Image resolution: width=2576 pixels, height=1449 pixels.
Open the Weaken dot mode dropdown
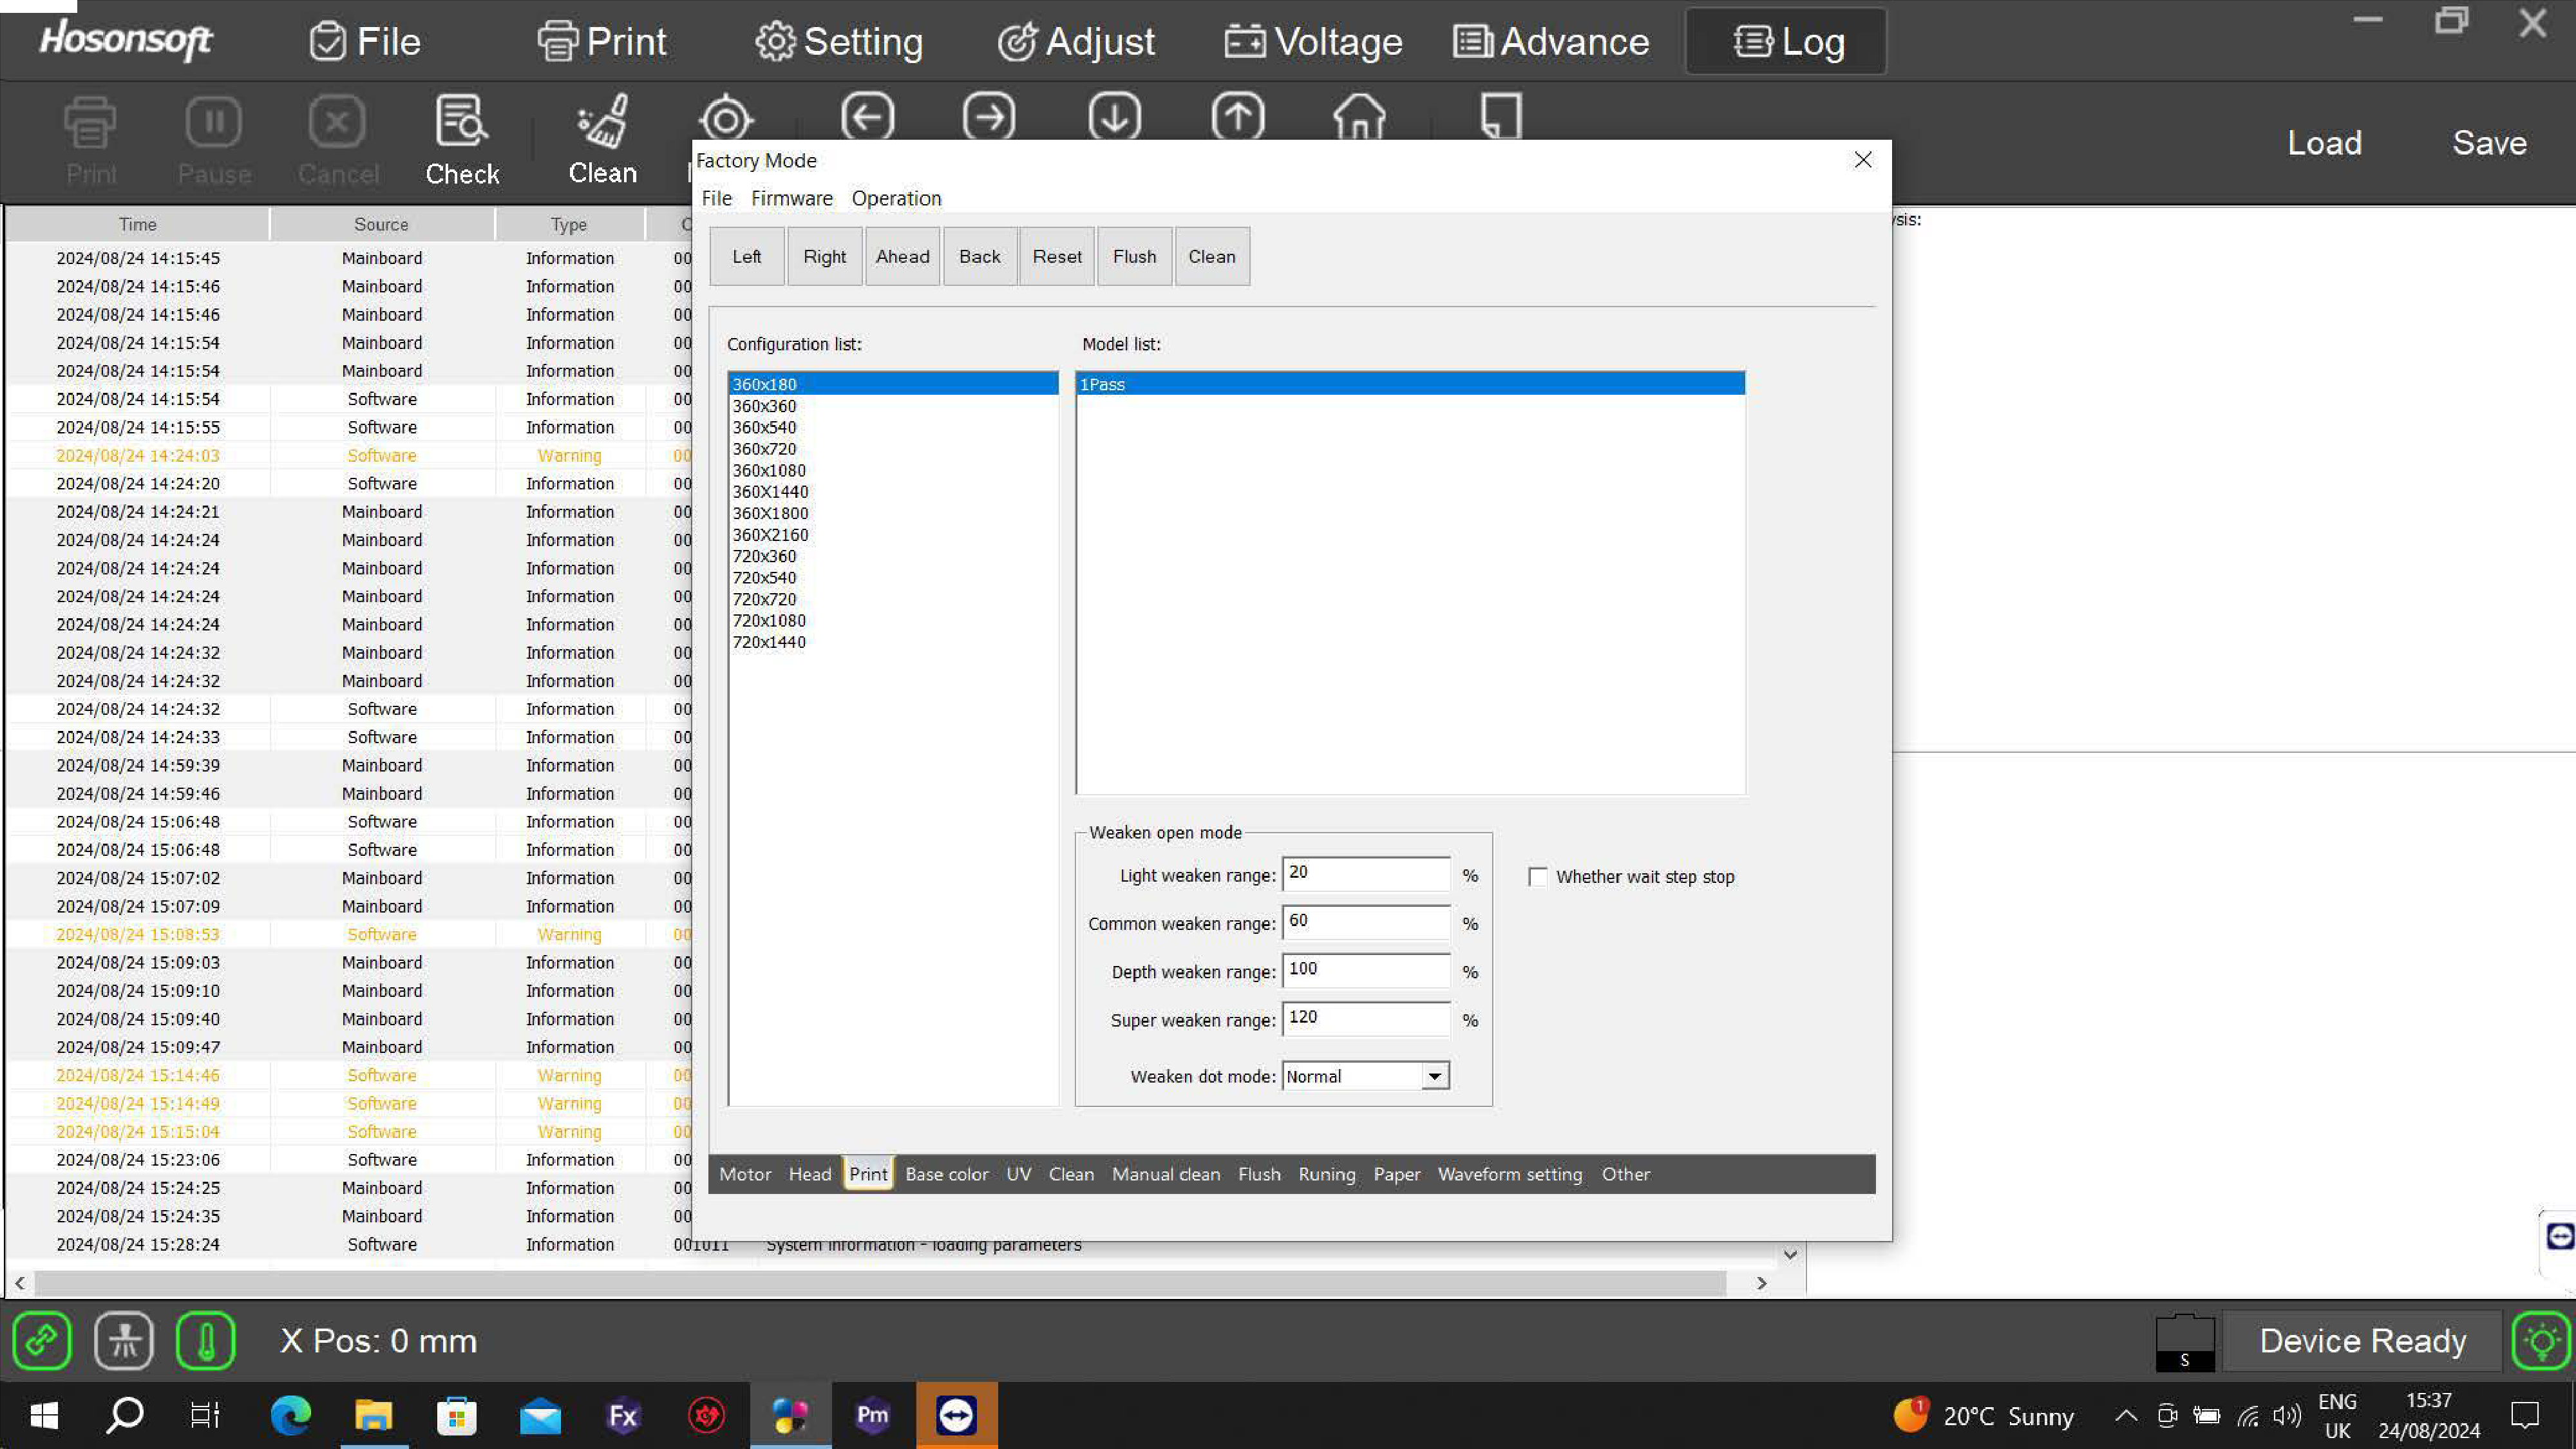coord(1434,1076)
